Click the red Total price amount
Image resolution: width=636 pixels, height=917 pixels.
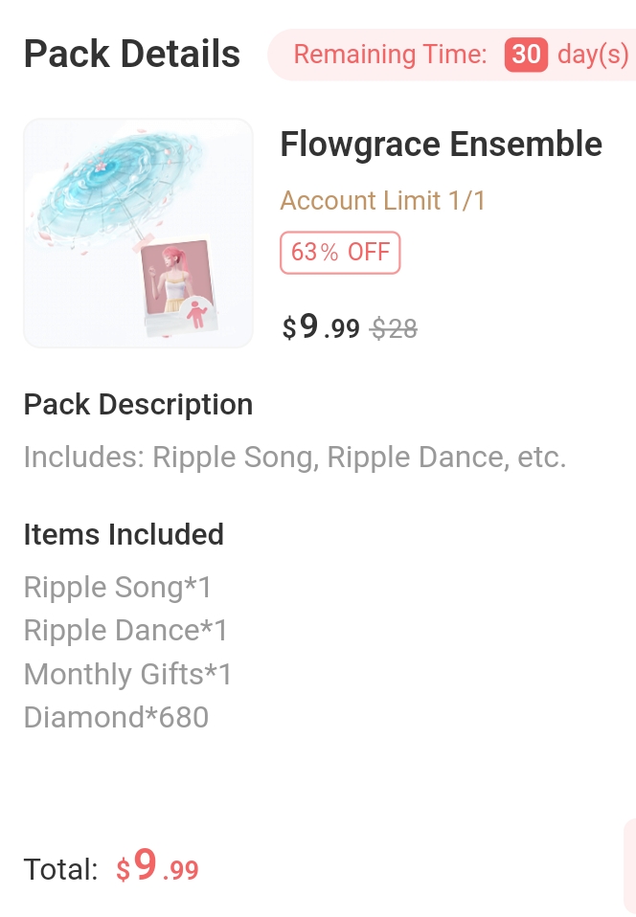point(158,869)
